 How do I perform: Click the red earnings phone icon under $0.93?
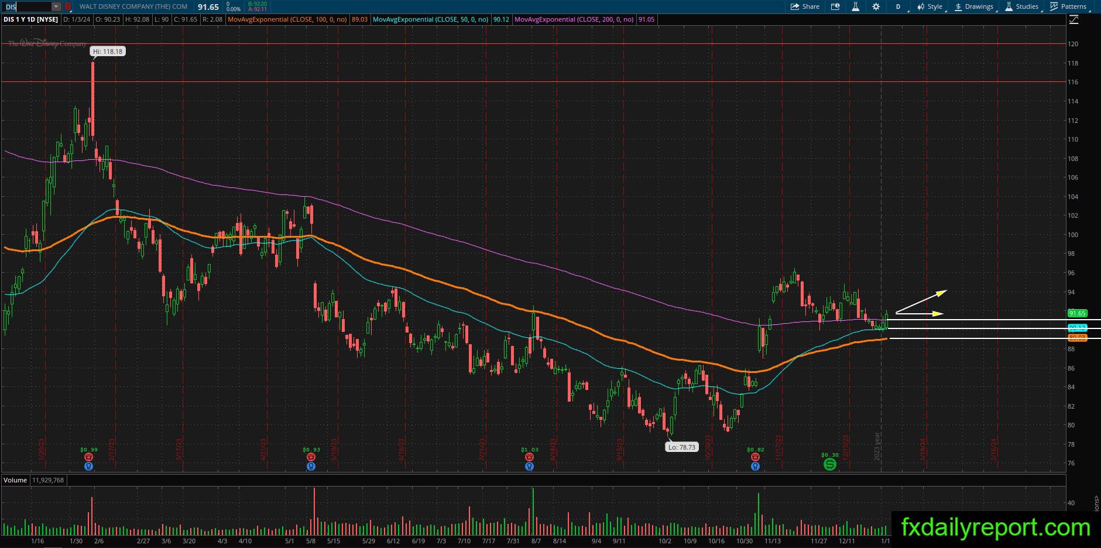click(x=311, y=457)
